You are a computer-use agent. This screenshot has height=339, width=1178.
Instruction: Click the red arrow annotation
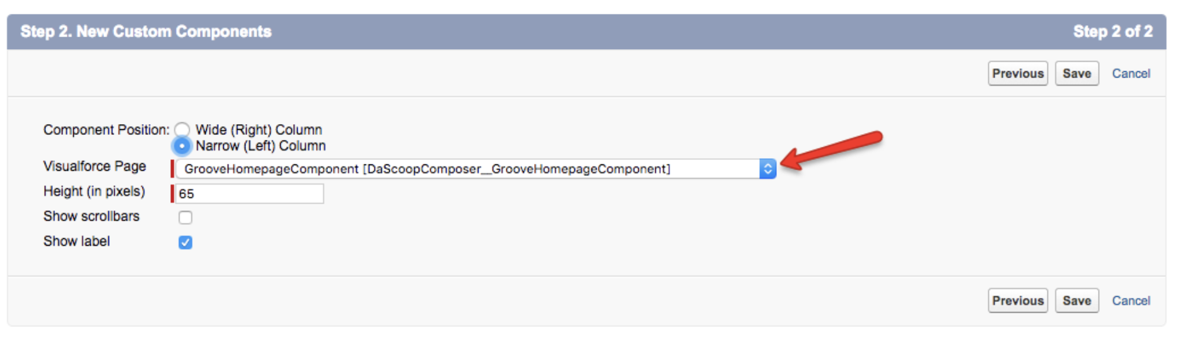click(x=831, y=151)
